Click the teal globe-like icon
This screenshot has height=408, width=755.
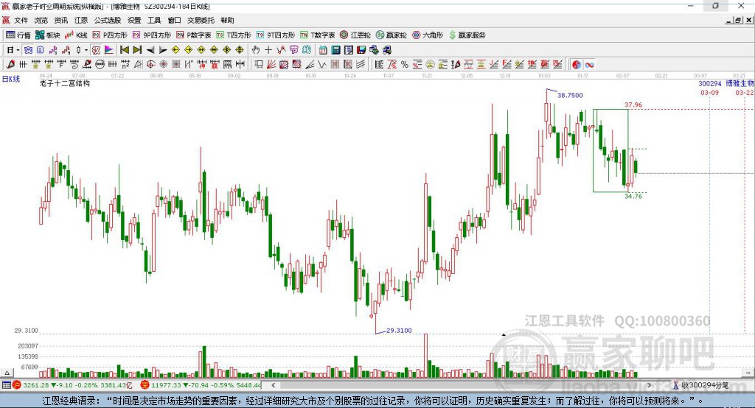pyautogui.click(x=306, y=50)
